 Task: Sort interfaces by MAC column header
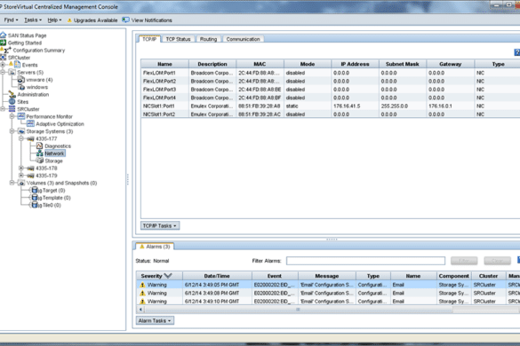pyautogui.click(x=260, y=64)
